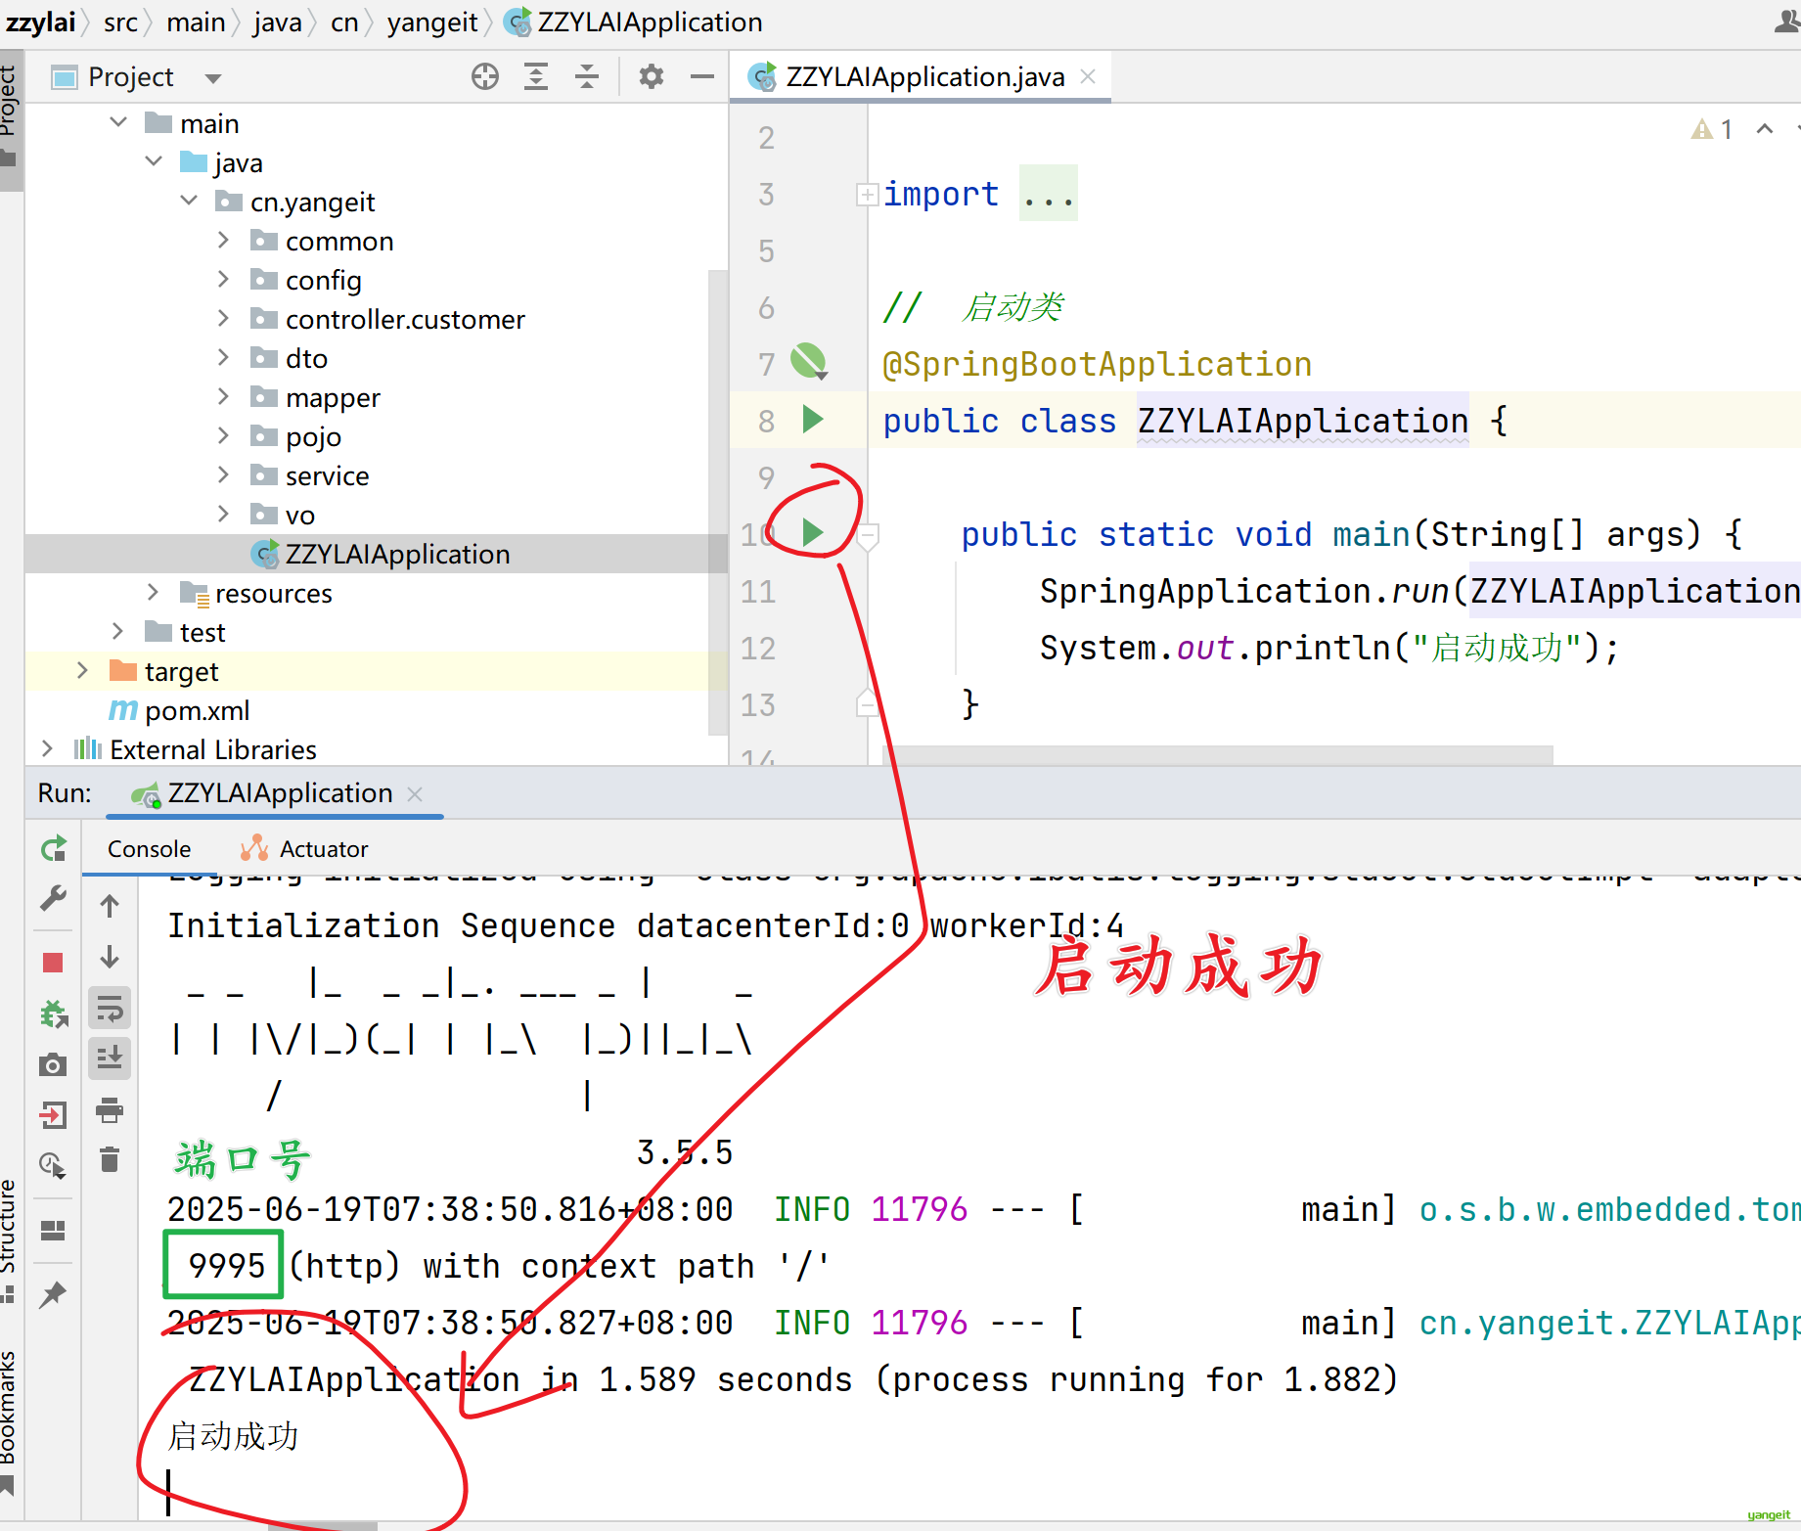The width and height of the screenshot is (1801, 1531).
Task: Select the service package
Action: [x=376, y=475]
